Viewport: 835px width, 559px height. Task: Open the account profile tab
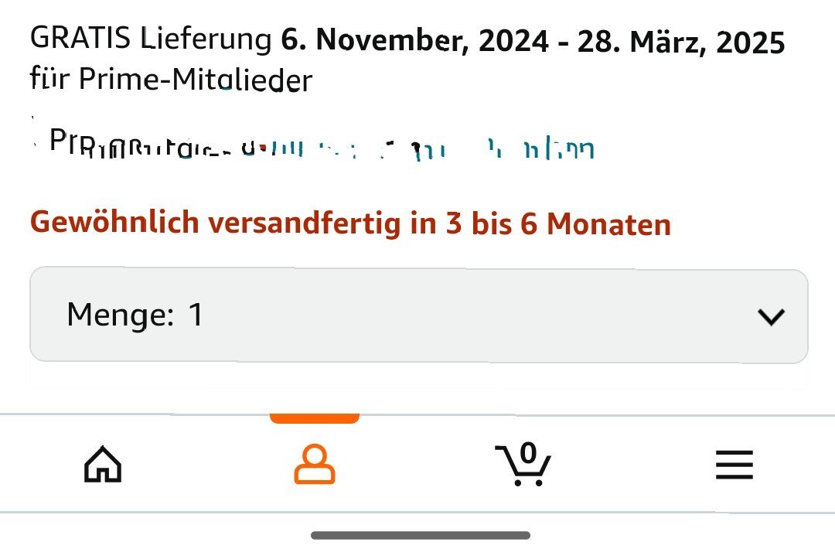pyautogui.click(x=315, y=465)
